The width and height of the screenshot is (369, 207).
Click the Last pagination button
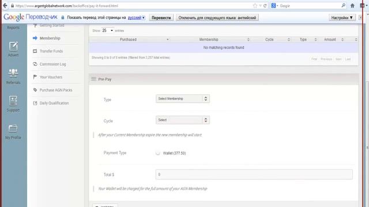(348, 59)
